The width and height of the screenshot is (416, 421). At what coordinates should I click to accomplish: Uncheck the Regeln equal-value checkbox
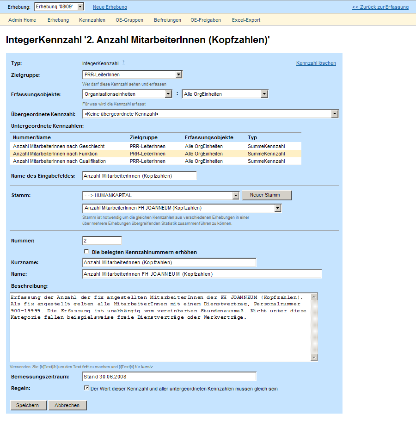(x=86, y=388)
